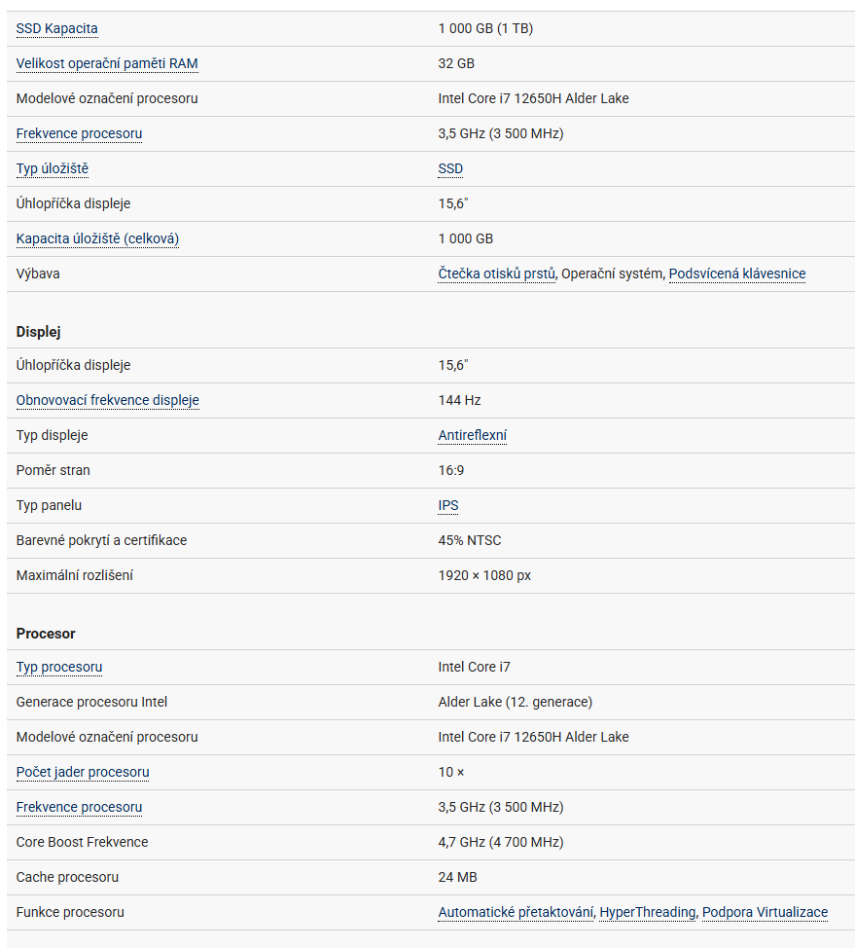This screenshot has width=855, height=948.
Task: Open Automatické přetaktování link
Action: tap(517, 912)
